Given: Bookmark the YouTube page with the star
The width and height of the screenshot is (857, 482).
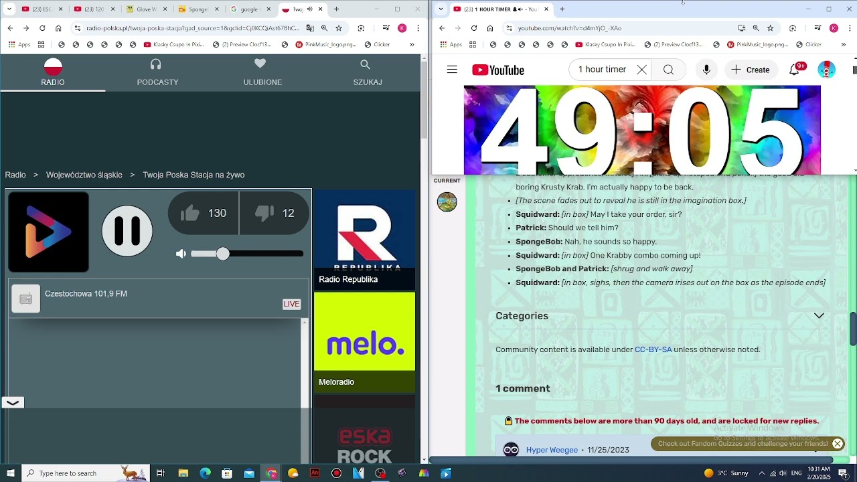Looking at the screenshot, I should [x=771, y=28].
